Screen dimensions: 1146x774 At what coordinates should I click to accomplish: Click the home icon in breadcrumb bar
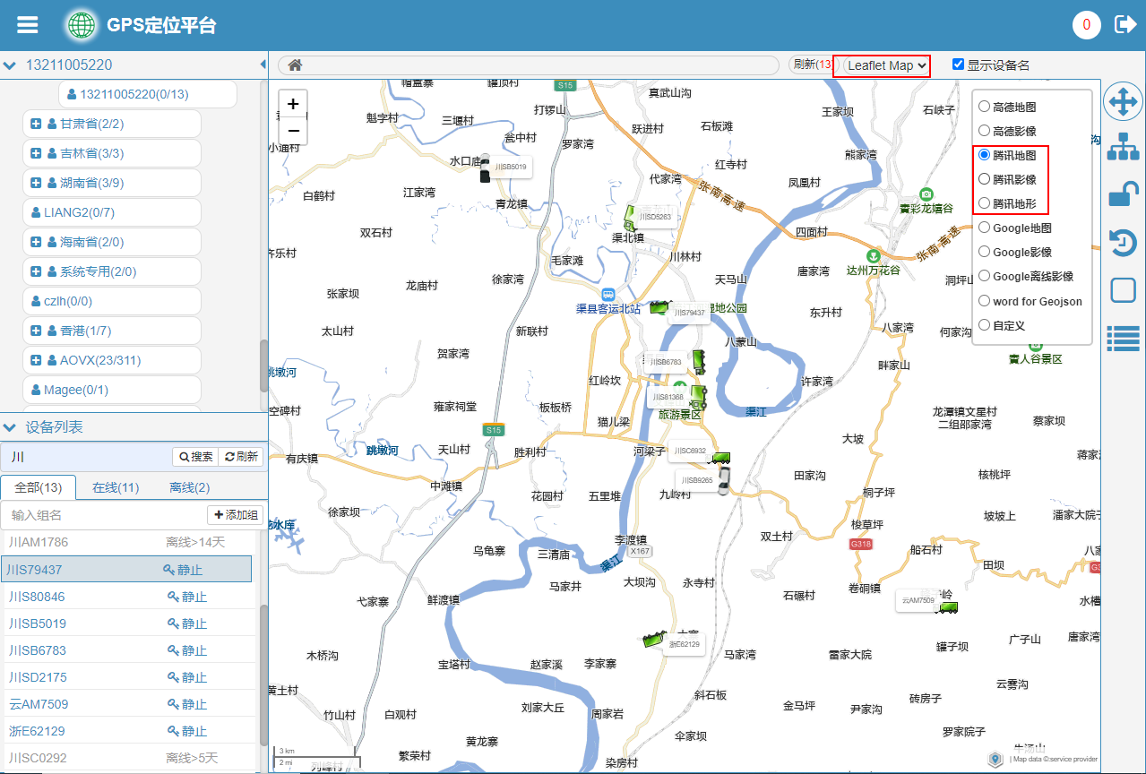(295, 65)
